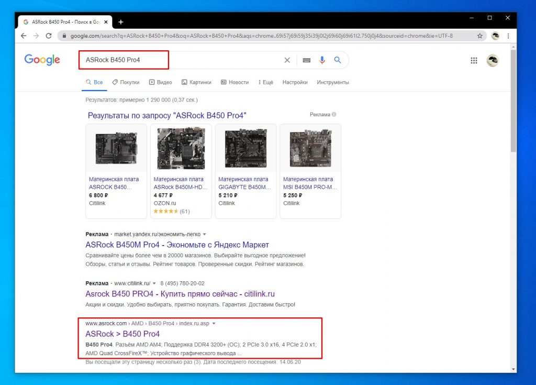Screen dimensions: 536x385
Task: Click the browser back arrow
Action: pos(24,36)
